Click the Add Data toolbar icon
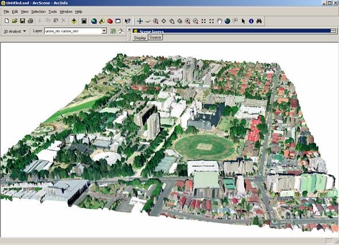This screenshot has width=339, height=245. 74,21
